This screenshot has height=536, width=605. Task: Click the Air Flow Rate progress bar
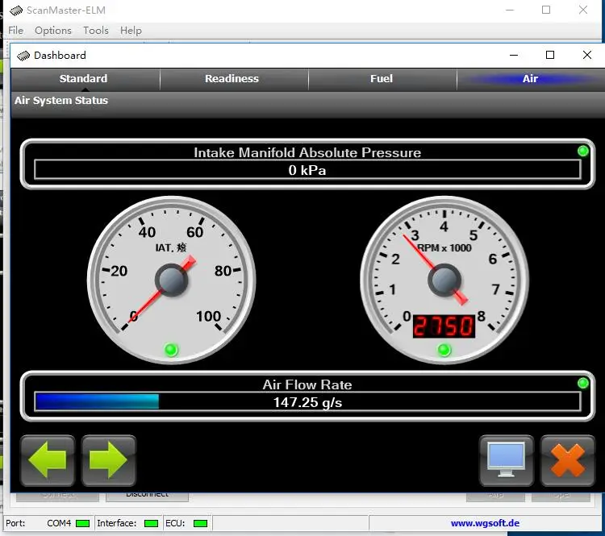tap(307, 402)
